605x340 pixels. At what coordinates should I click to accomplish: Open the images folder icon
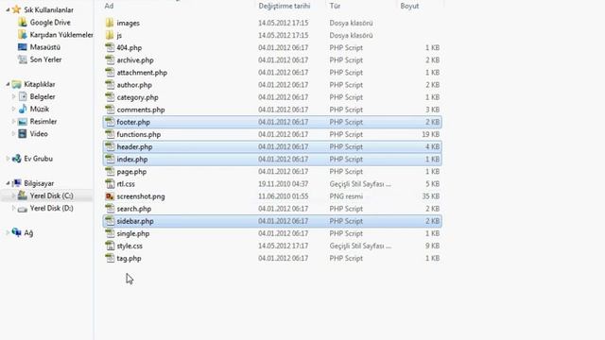(110, 23)
